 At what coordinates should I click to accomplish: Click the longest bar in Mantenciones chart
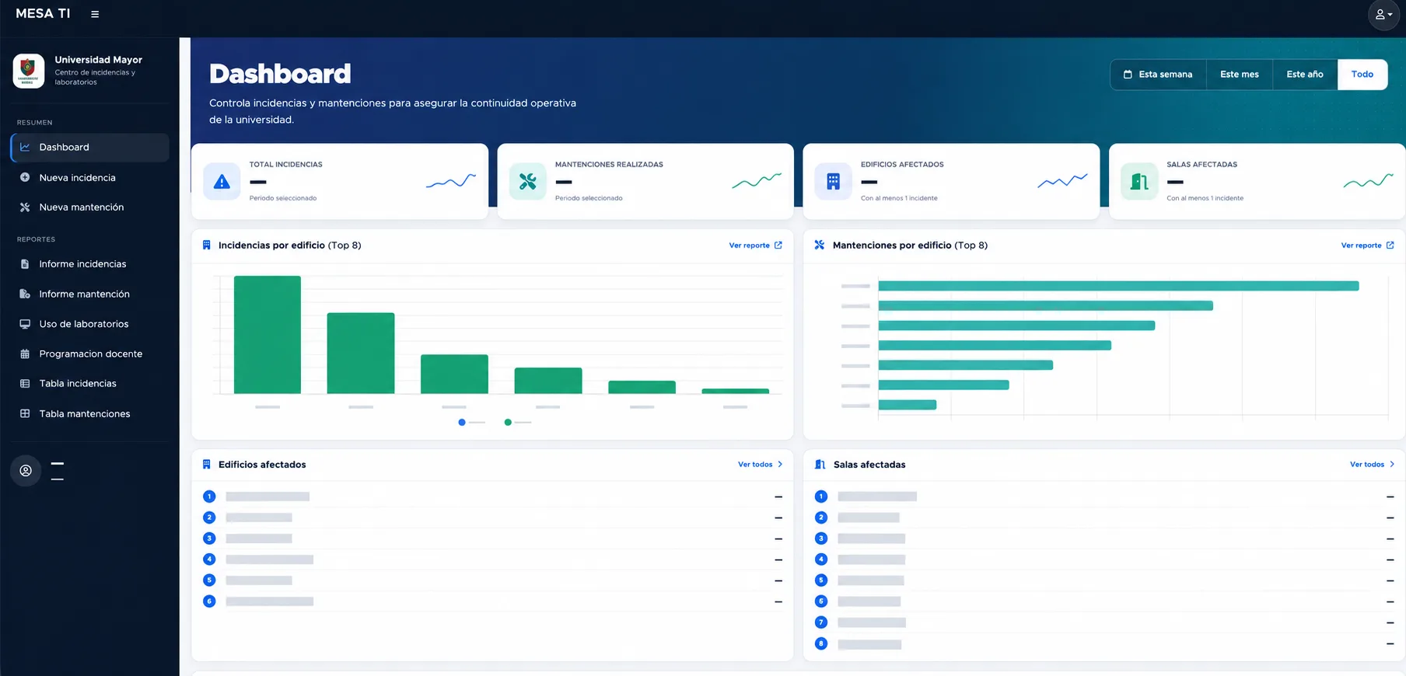1118,286
